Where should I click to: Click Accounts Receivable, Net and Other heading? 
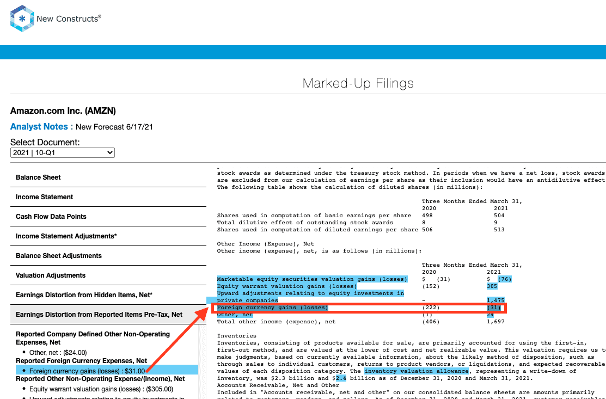click(278, 385)
